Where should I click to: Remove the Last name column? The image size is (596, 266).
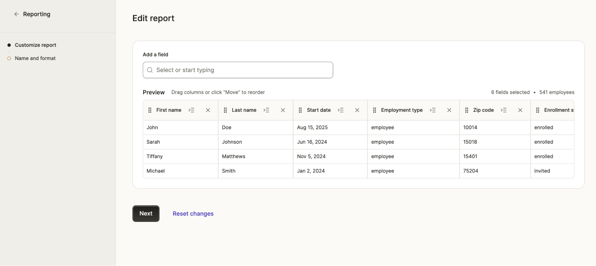[x=283, y=110]
